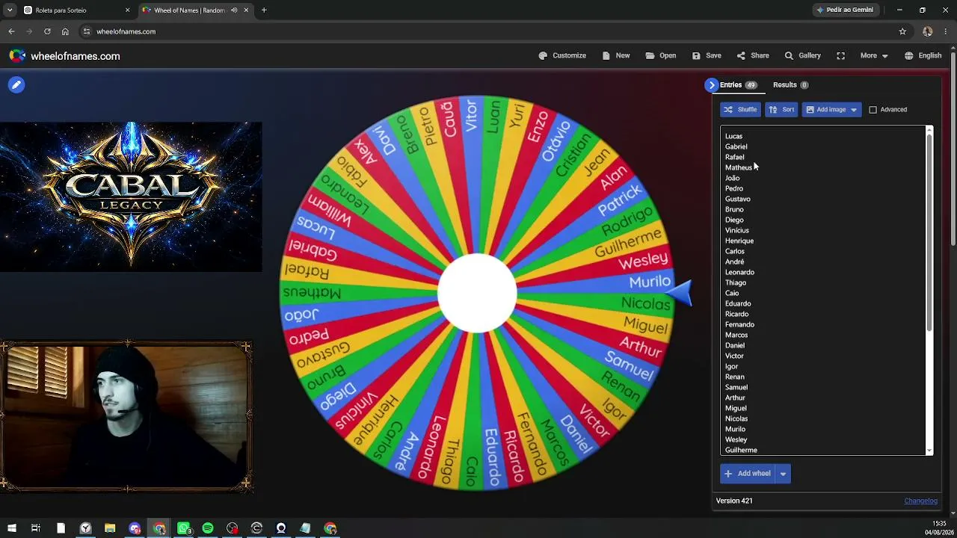957x538 pixels.
Task: Open the Chrome profile avatar
Action: (927, 31)
